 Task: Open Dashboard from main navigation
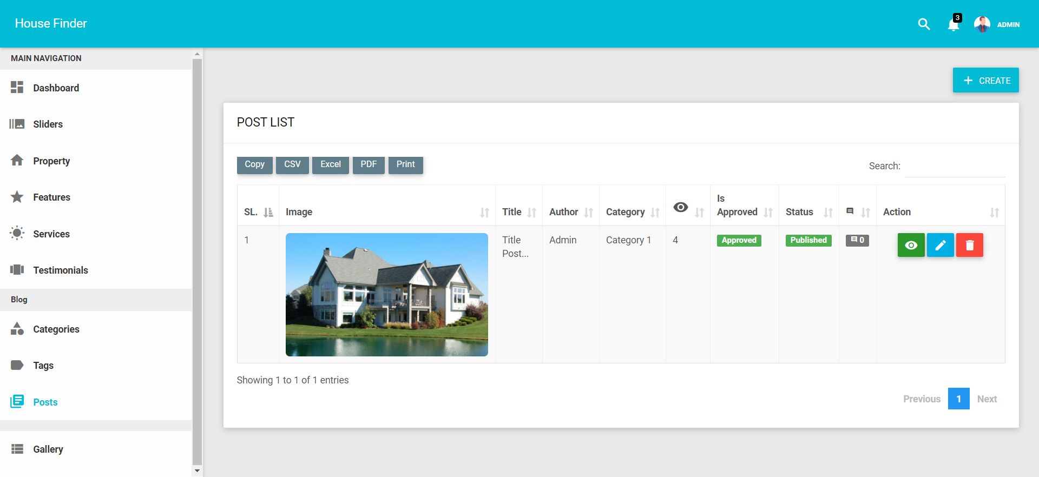click(x=96, y=88)
